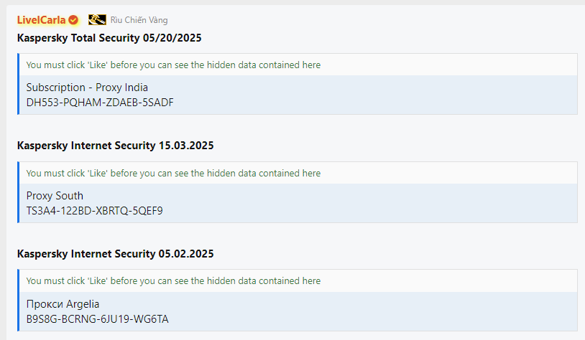Click the Прокси Argelia text line

[x=63, y=304]
